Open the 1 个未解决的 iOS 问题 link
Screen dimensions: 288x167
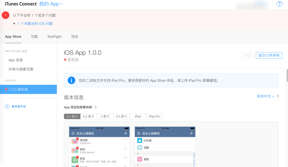tap(35, 24)
